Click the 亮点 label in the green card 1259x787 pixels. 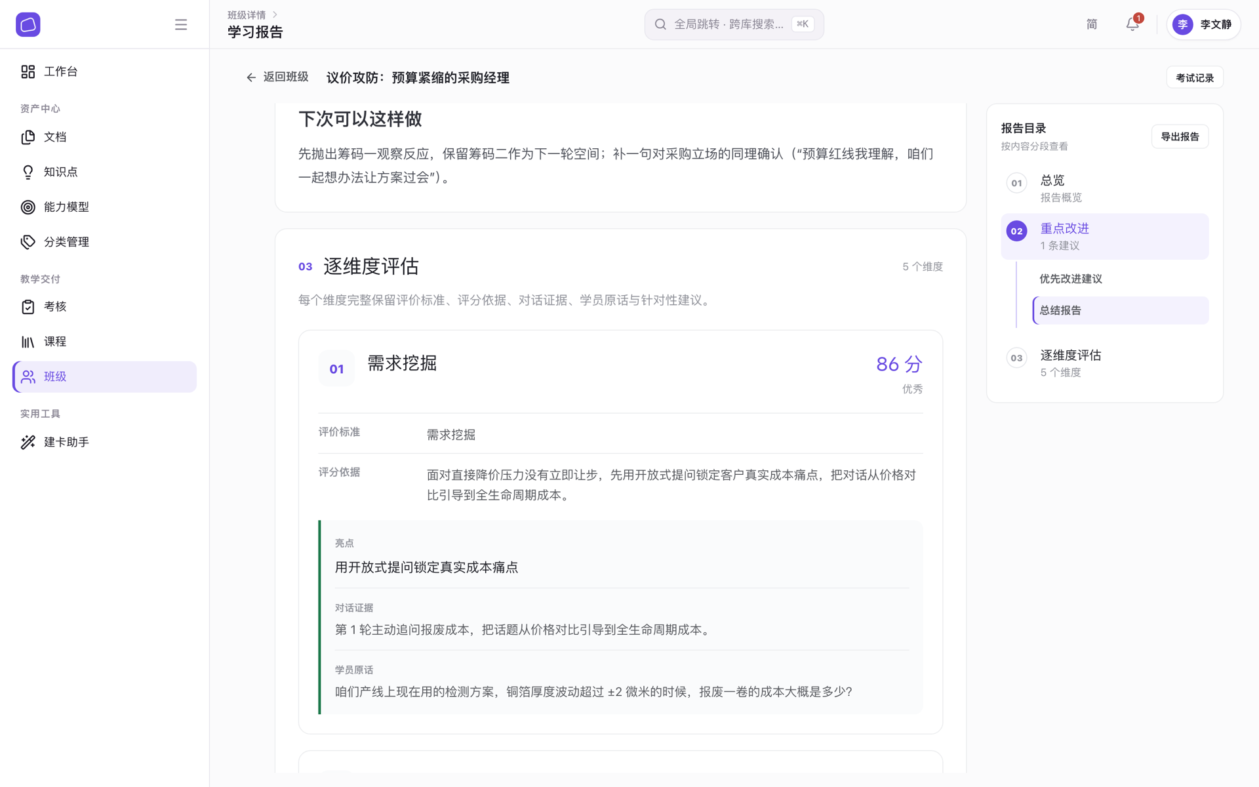[x=344, y=543]
